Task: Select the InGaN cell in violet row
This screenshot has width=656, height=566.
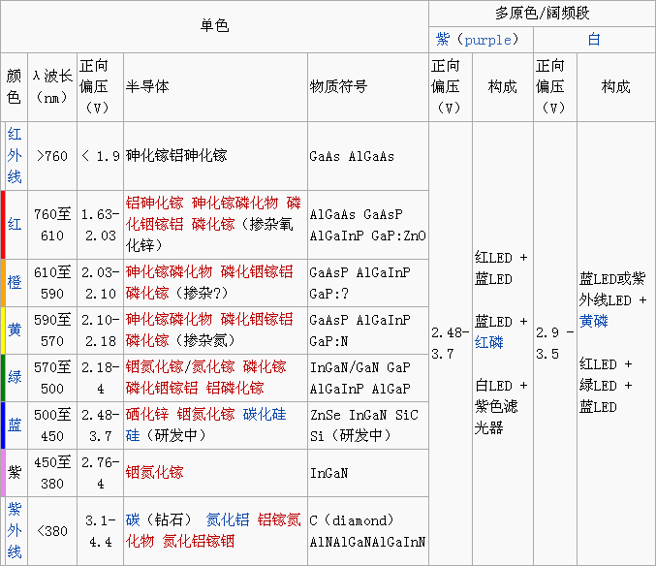Action: (368, 473)
